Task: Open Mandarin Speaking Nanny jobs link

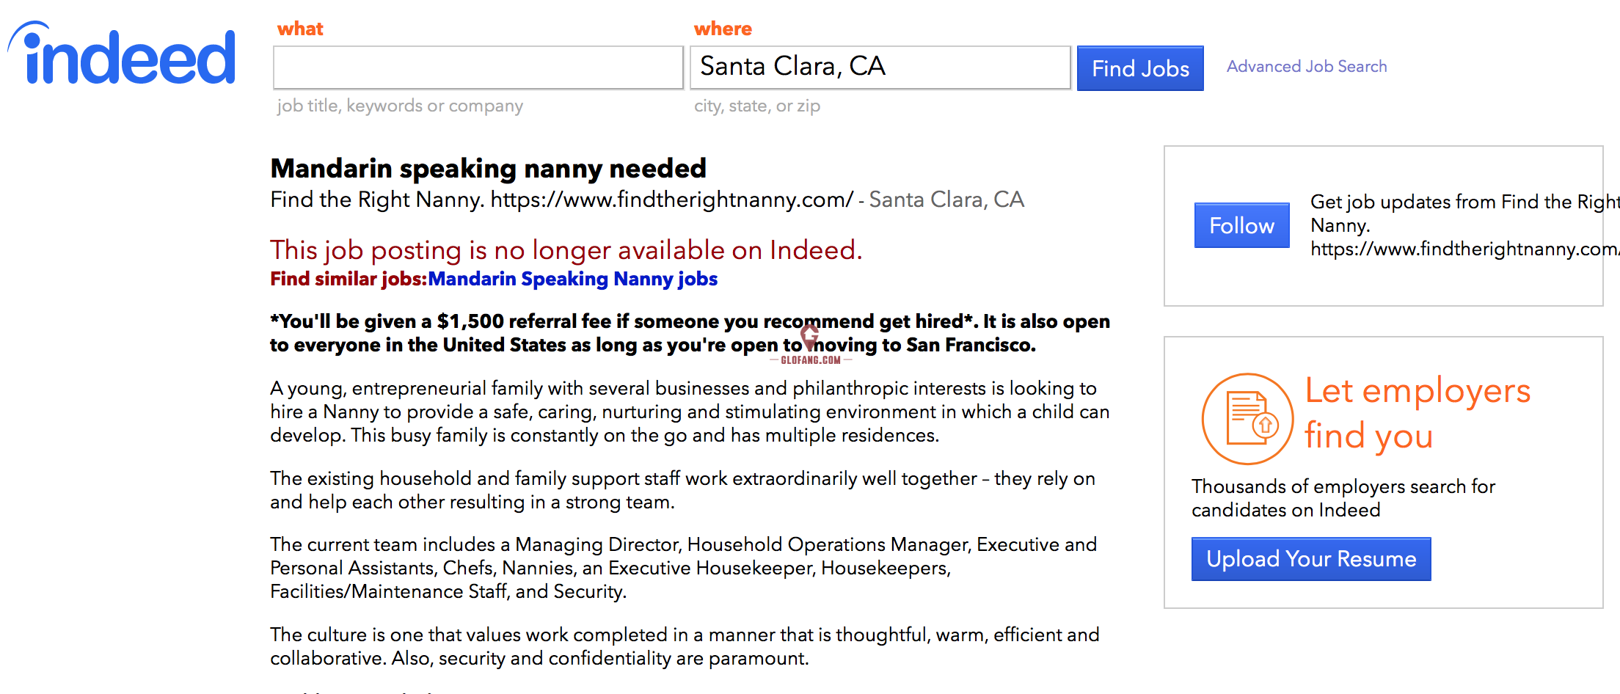Action: 573,279
